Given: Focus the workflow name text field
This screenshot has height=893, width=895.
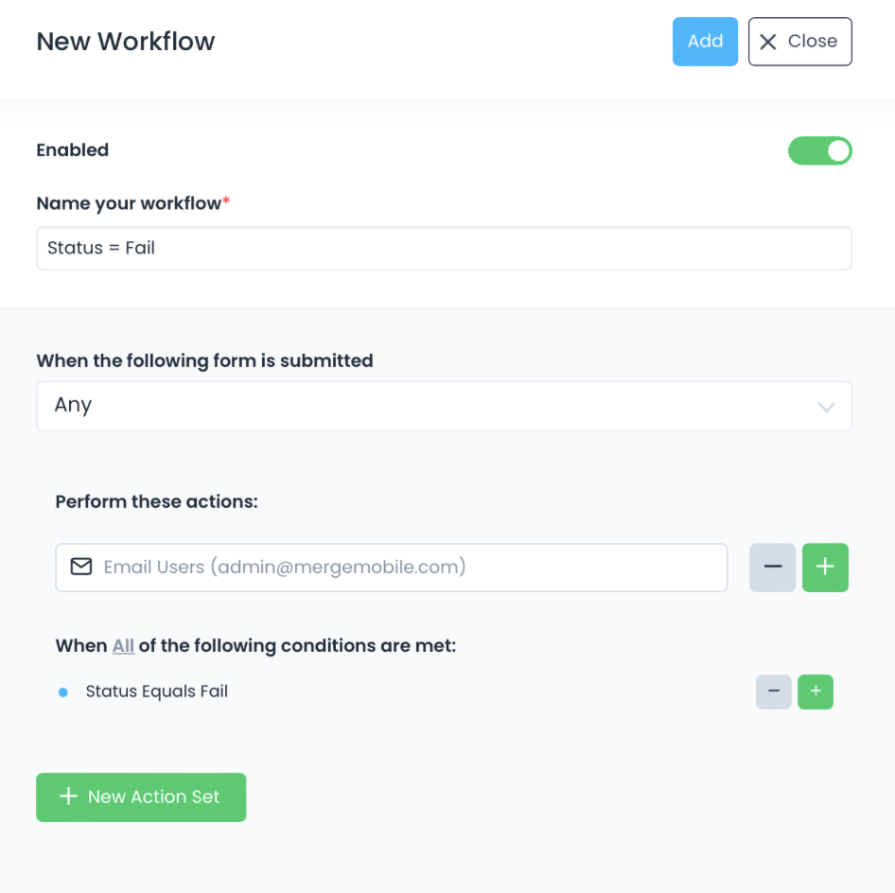Looking at the screenshot, I should pyautogui.click(x=444, y=248).
